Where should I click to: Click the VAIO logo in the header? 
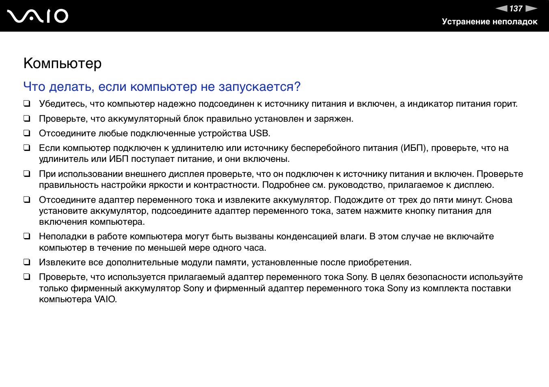tap(37, 16)
